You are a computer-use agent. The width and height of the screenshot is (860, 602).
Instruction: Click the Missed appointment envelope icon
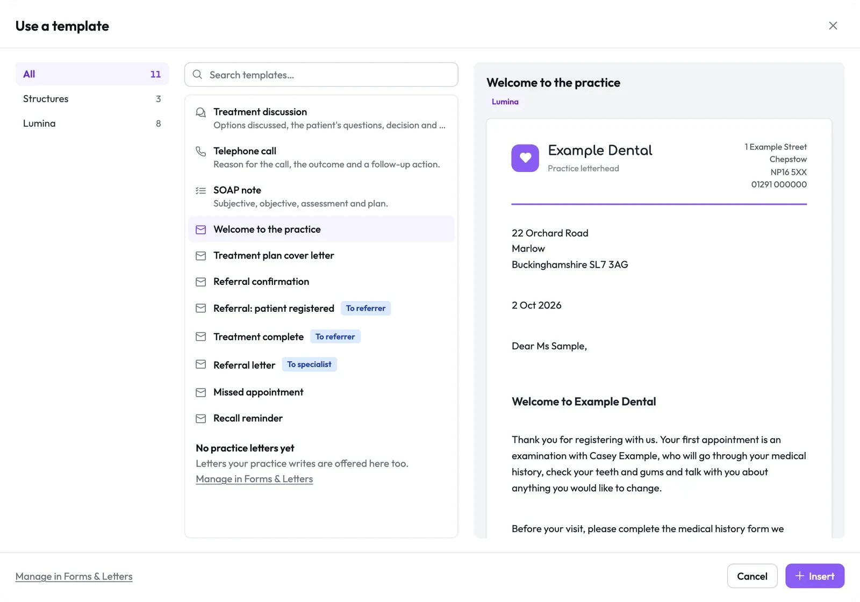[200, 392]
